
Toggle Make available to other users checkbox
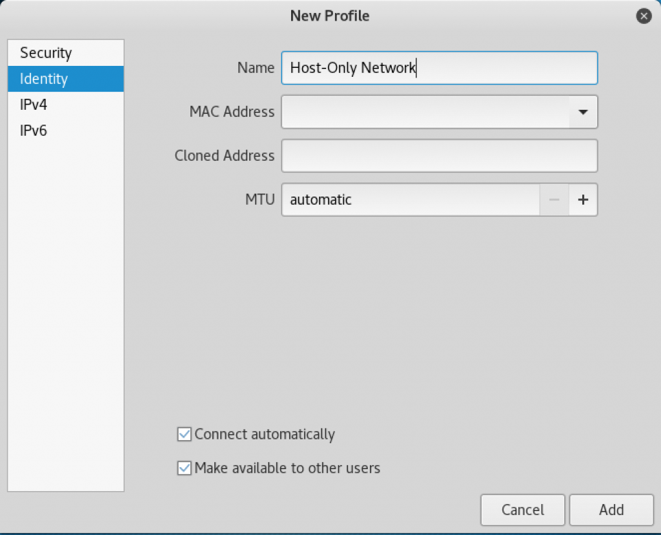[184, 468]
